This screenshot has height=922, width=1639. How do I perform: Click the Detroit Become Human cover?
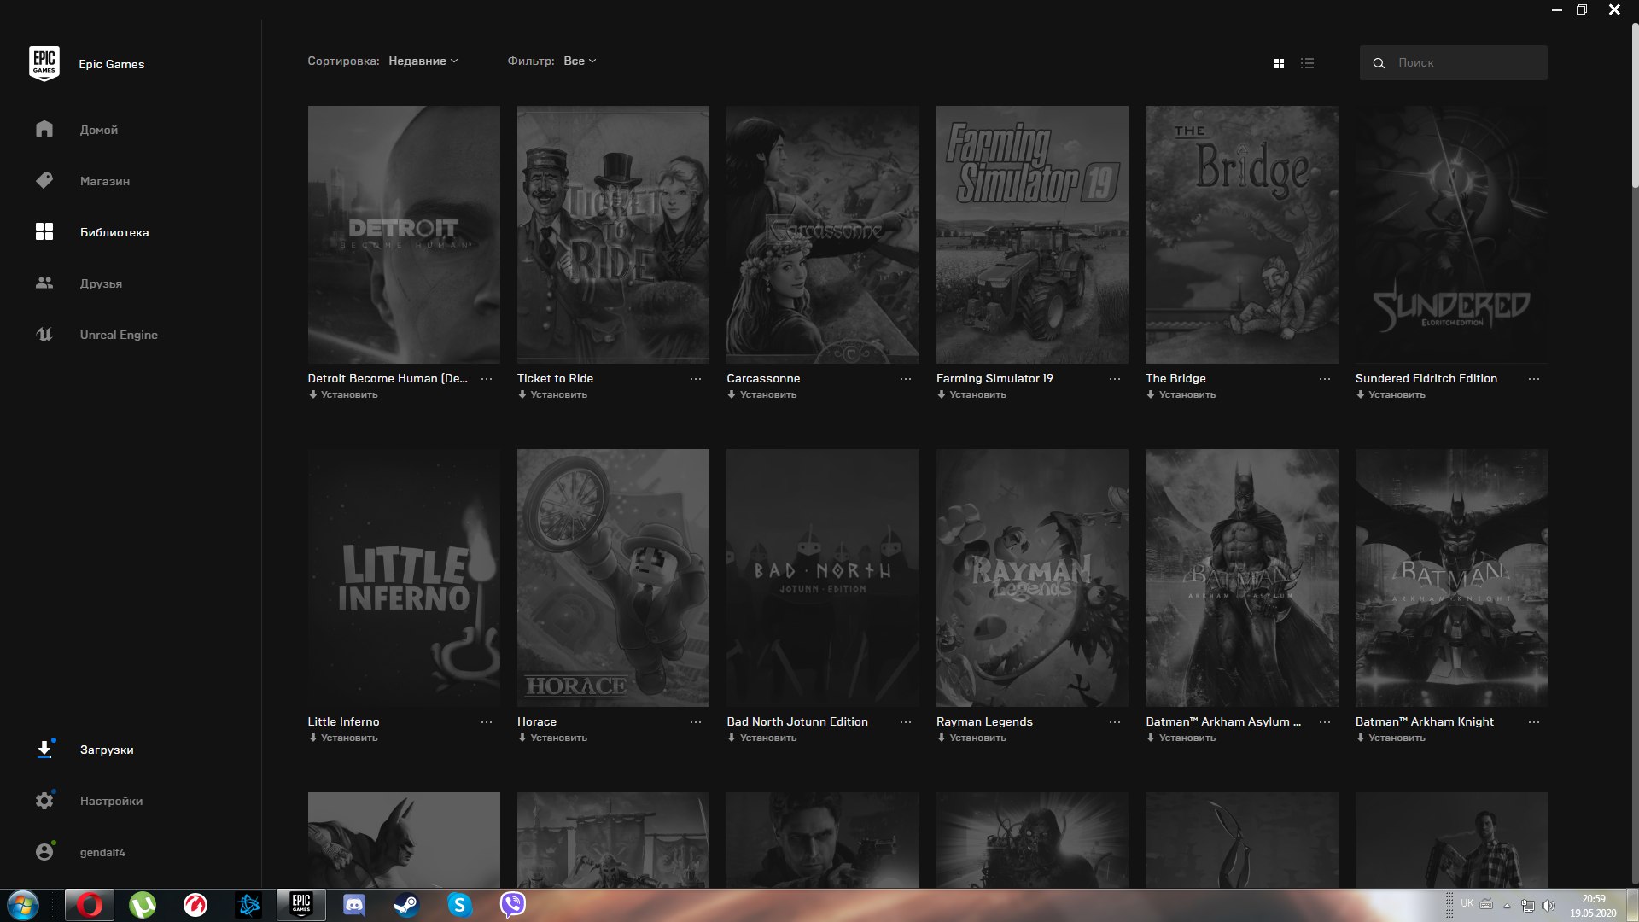[404, 235]
